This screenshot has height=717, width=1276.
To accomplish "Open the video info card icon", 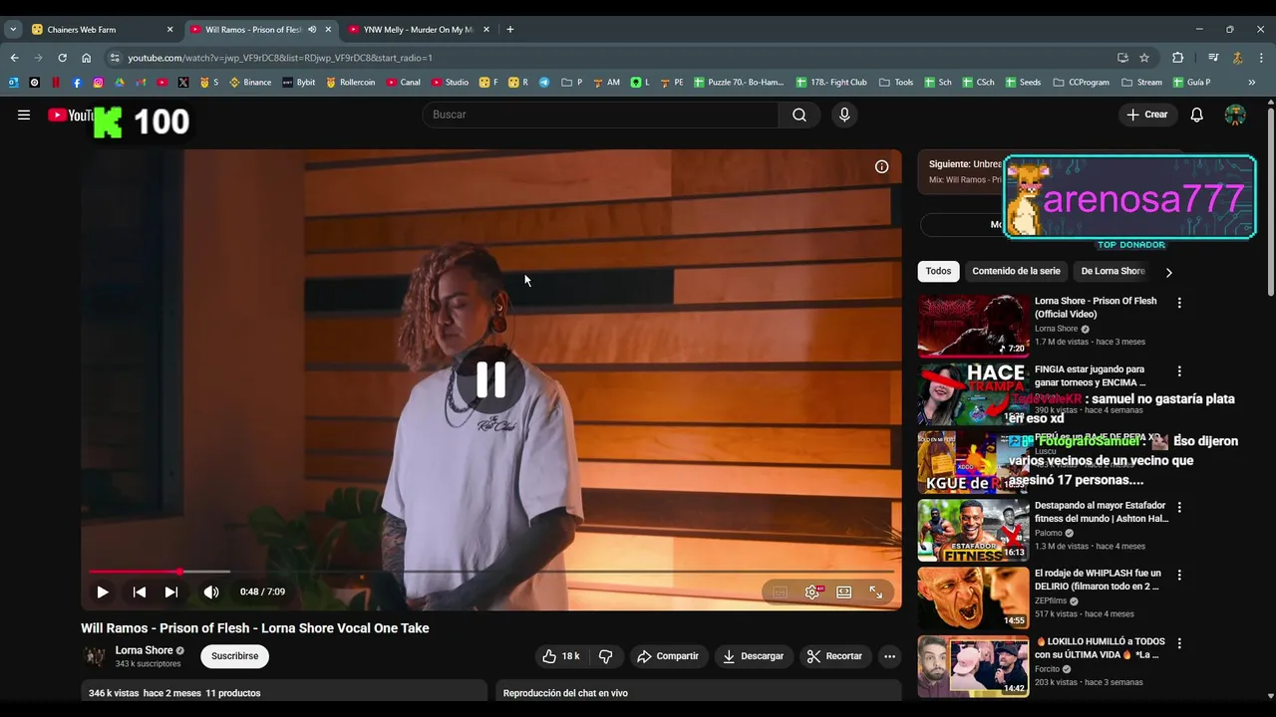I will [x=881, y=166].
